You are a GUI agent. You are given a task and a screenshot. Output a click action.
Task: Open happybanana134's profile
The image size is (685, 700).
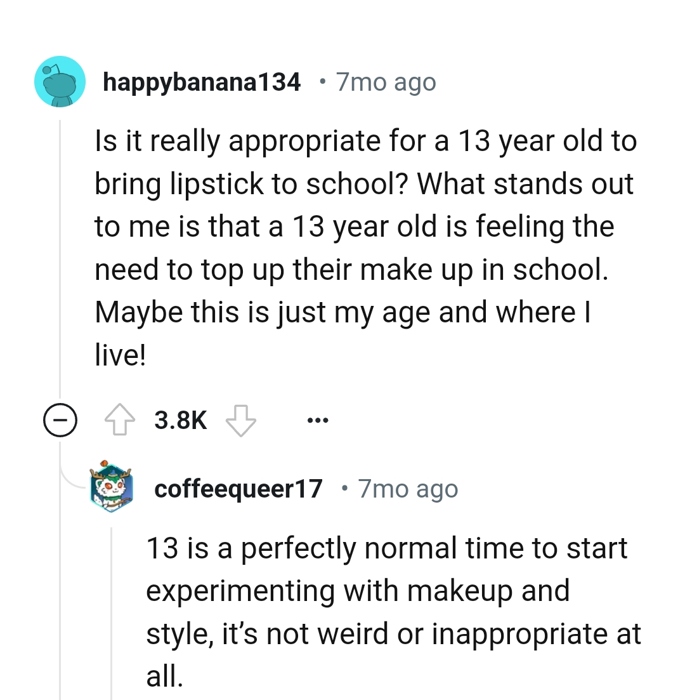(202, 81)
